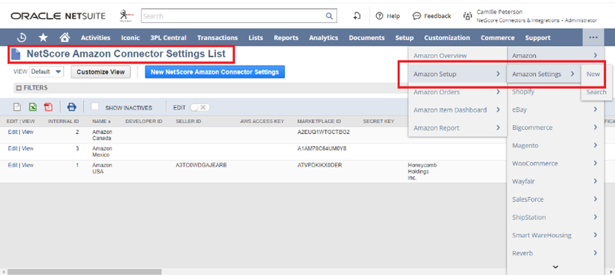Toggle the inline Edit switch
Screen dimensions: 615x275
200,107
